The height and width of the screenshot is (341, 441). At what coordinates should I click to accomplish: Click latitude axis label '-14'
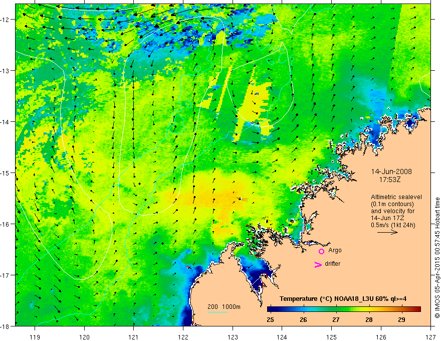5,121
